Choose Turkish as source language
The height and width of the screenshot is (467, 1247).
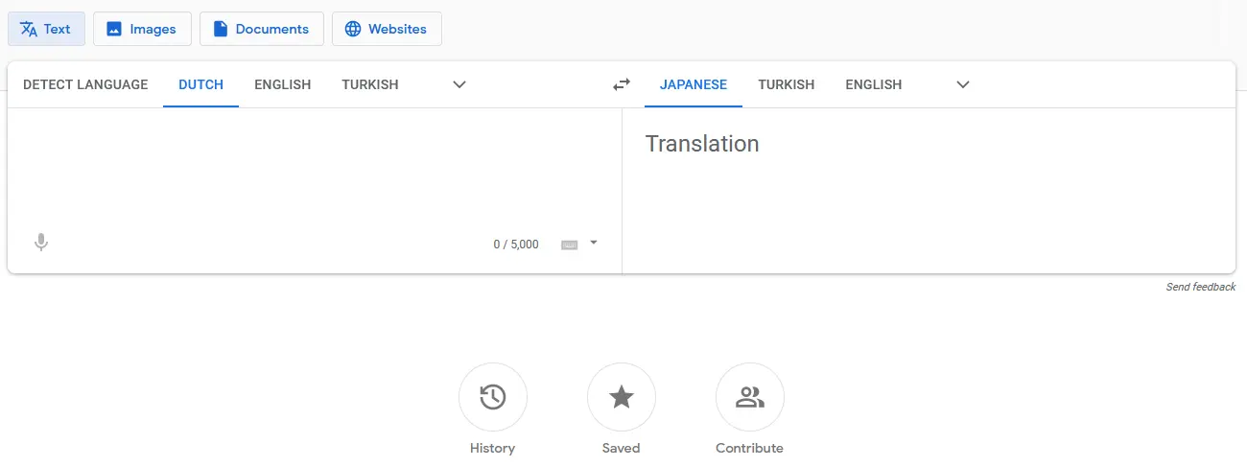(x=369, y=84)
